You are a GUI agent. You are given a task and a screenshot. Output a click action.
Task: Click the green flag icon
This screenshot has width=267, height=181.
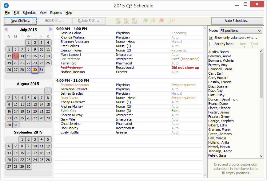click(145, 21)
